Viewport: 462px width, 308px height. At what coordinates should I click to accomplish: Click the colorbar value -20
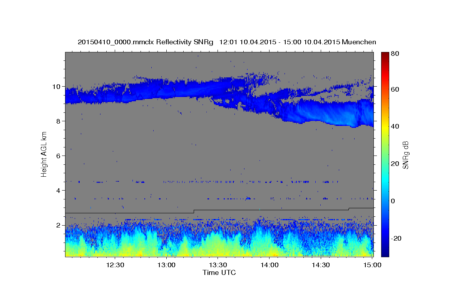(x=395, y=238)
